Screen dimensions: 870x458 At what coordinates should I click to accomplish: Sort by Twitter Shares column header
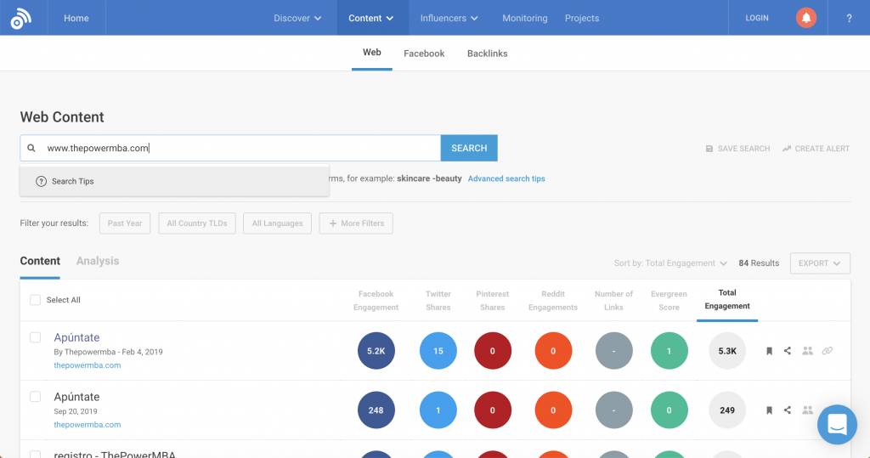pyautogui.click(x=438, y=300)
